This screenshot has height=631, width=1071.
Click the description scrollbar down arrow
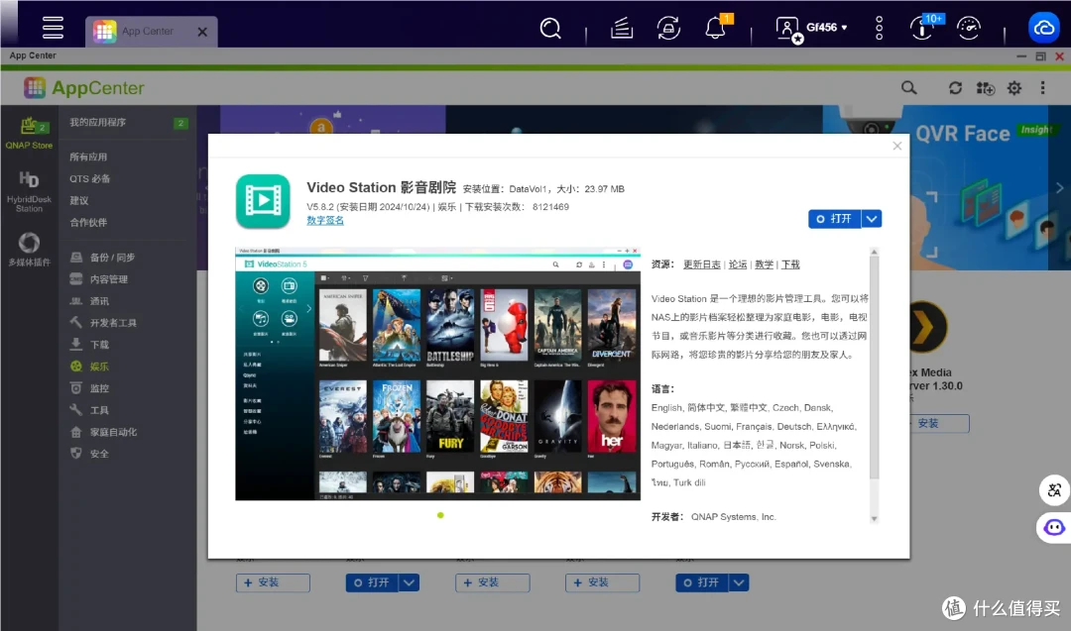click(874, 519)
